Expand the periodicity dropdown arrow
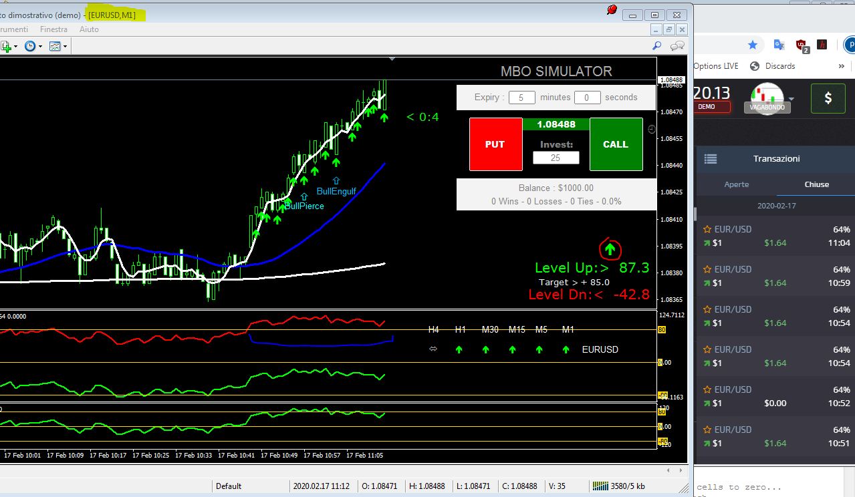The image size is (855, 497). point(40,47)
